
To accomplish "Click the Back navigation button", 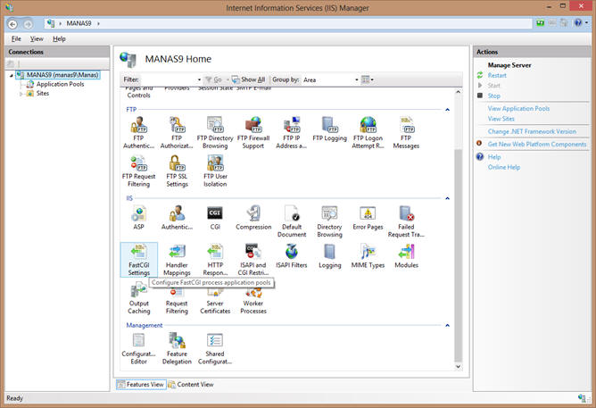I will click(x=12, y=24).
